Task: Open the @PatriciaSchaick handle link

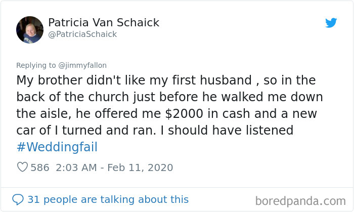Action: click(82, 34)
